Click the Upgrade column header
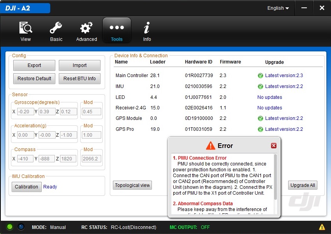 pos(275,62)
